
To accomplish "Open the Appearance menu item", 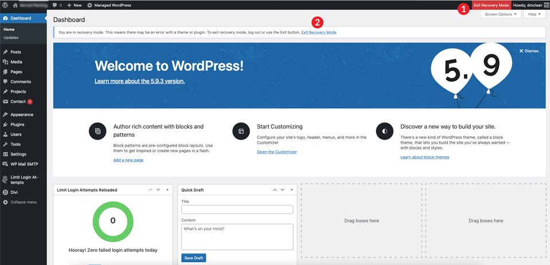I will [23, 114].
